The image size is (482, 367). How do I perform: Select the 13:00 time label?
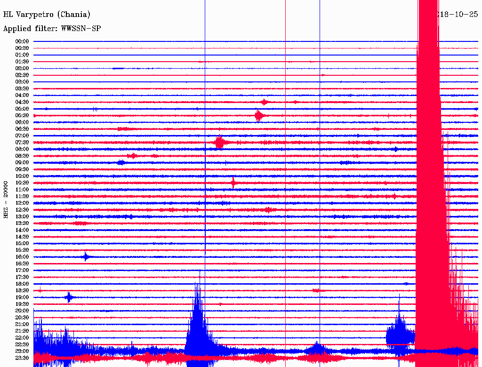(x=22, y=216)
